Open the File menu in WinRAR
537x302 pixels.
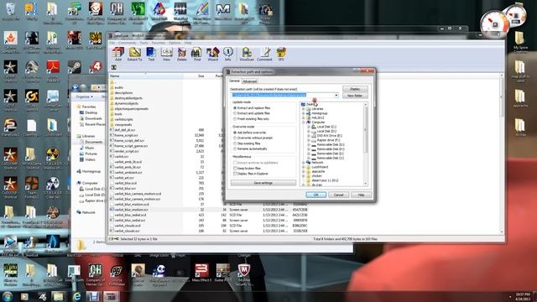tap(112, 43)
